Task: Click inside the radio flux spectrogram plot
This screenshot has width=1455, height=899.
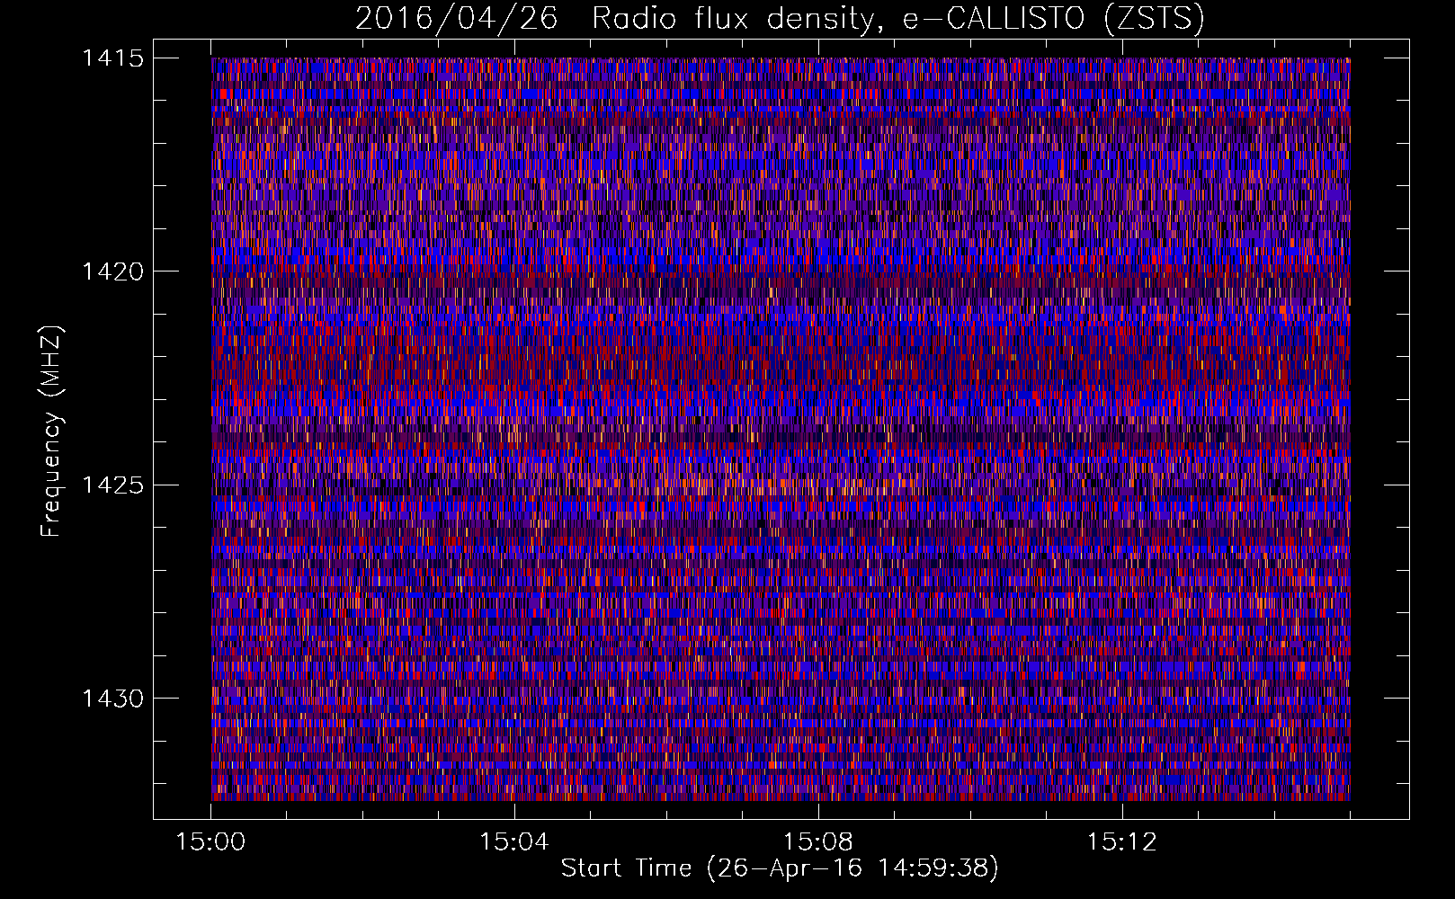Action: pos(781,429)
